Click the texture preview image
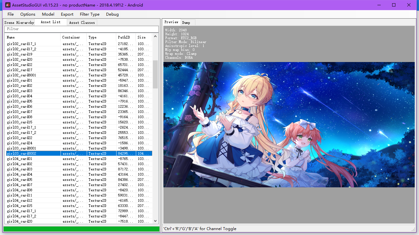The width and height of the screenshot is (419, 235). coord(289,125)
